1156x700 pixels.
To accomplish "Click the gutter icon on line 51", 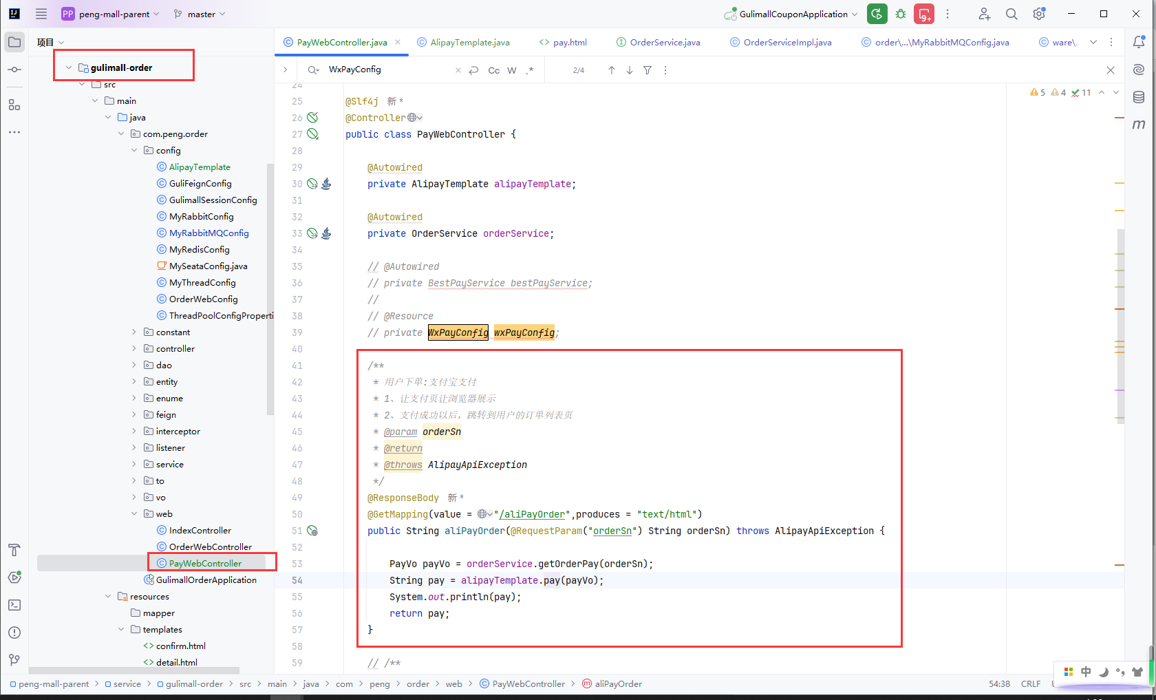I will [x=312, y=531].
